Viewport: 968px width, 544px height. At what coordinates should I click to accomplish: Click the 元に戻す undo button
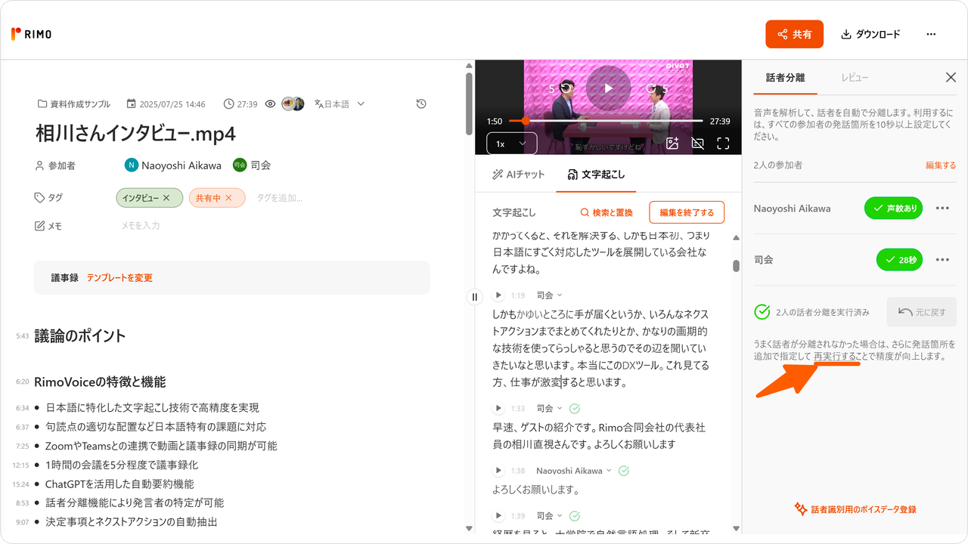[x=921, y=311]
